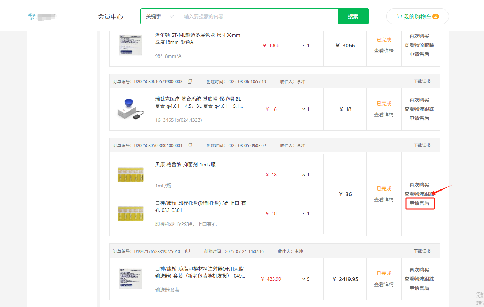Click 下载证书 for the 2025-07-21 order
The width and height of the screenshot is (484, 307).
[422, 251]
